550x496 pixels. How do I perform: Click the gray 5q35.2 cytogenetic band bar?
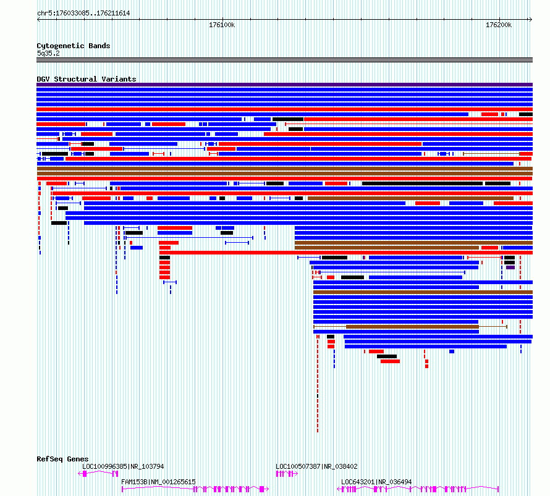(284, 60)
